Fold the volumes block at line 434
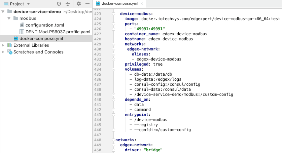 pyautogui.click(x=112, y=69)
